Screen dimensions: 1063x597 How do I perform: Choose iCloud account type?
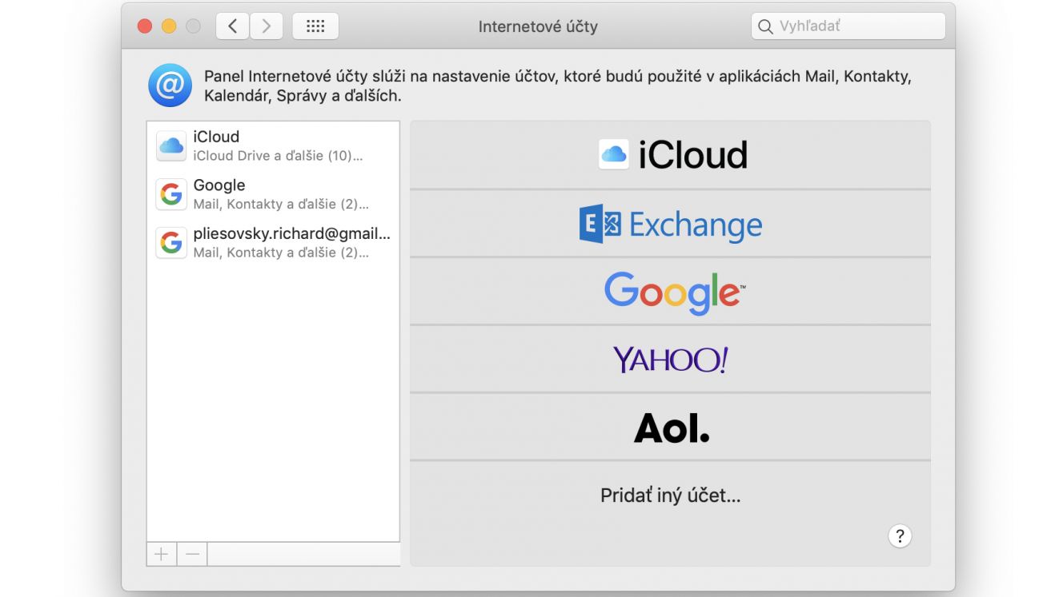[x=670, y=155]
